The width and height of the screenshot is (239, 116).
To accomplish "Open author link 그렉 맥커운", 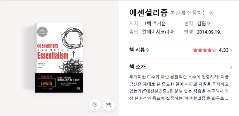I will coord(154,23).
